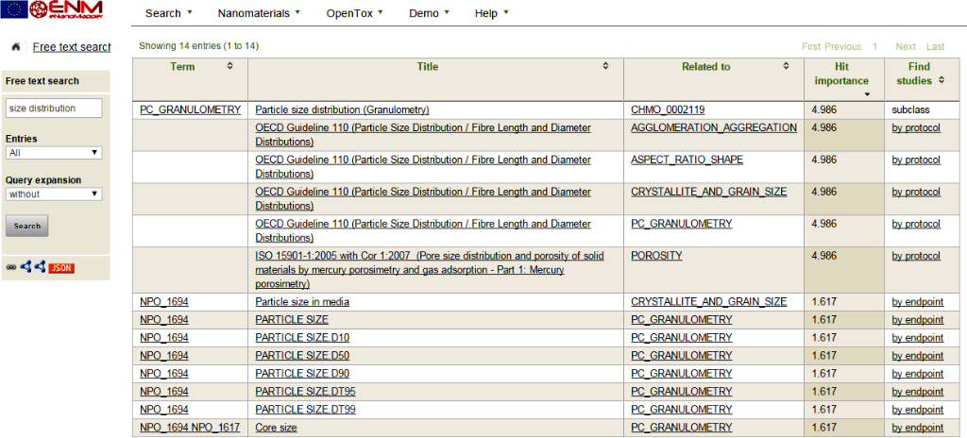Open the Help menu
Screen dimensions: 967x438
coord(491,13)
